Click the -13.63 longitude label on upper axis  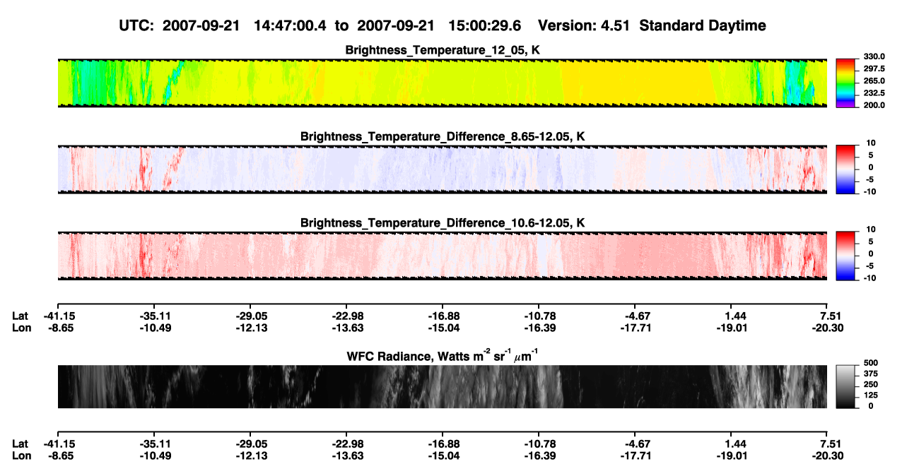(346, 328)
